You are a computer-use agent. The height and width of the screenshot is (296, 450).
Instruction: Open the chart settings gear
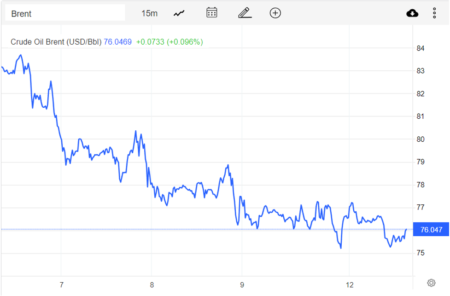431,283
